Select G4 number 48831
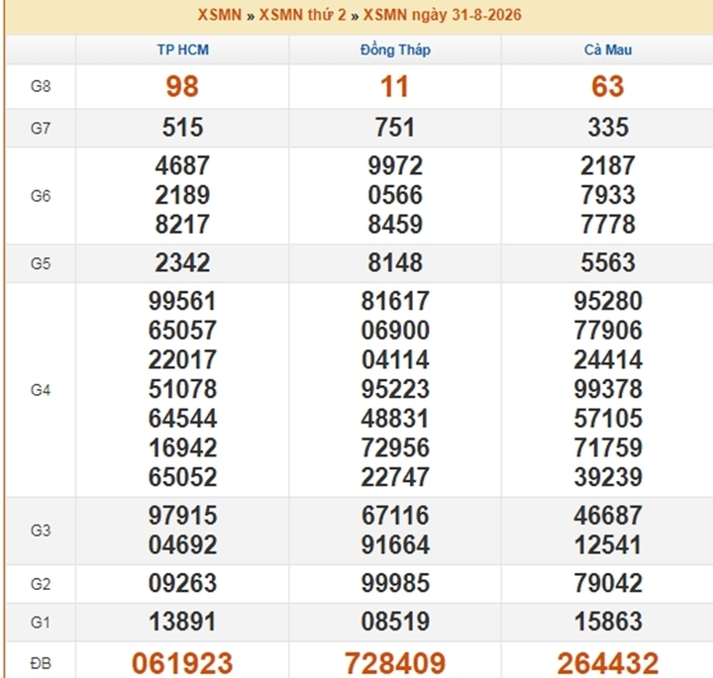 395,419
